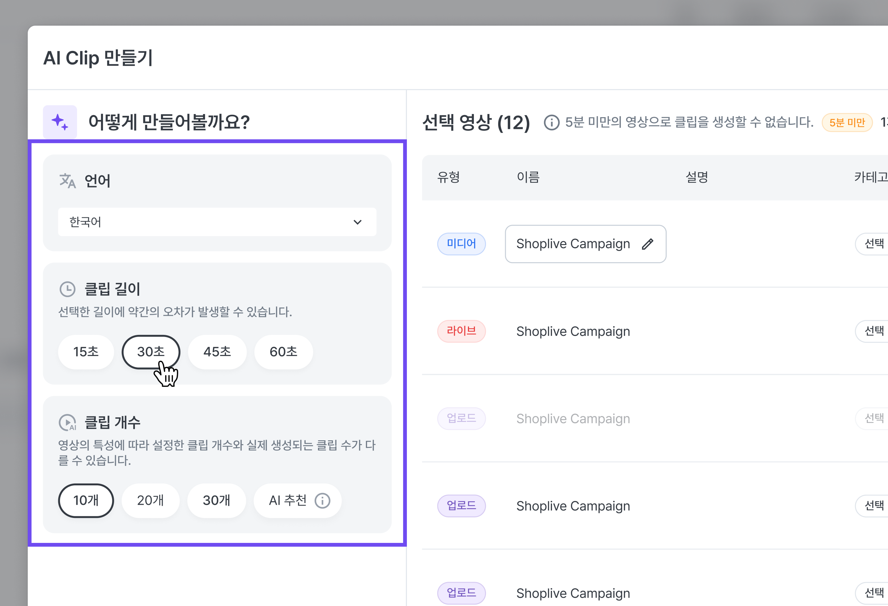Open the 한국어 language dropdown
Viewport: 888px width, 606px height.
coord(217,222)
